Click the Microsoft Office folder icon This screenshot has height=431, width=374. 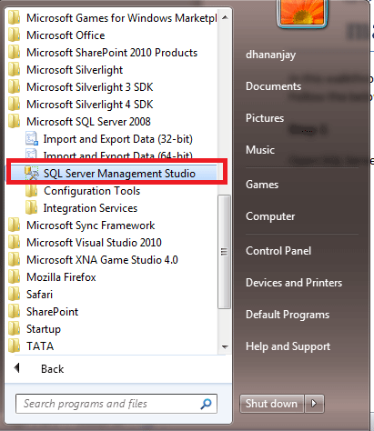pyautogui.click(x=14, y=35)
